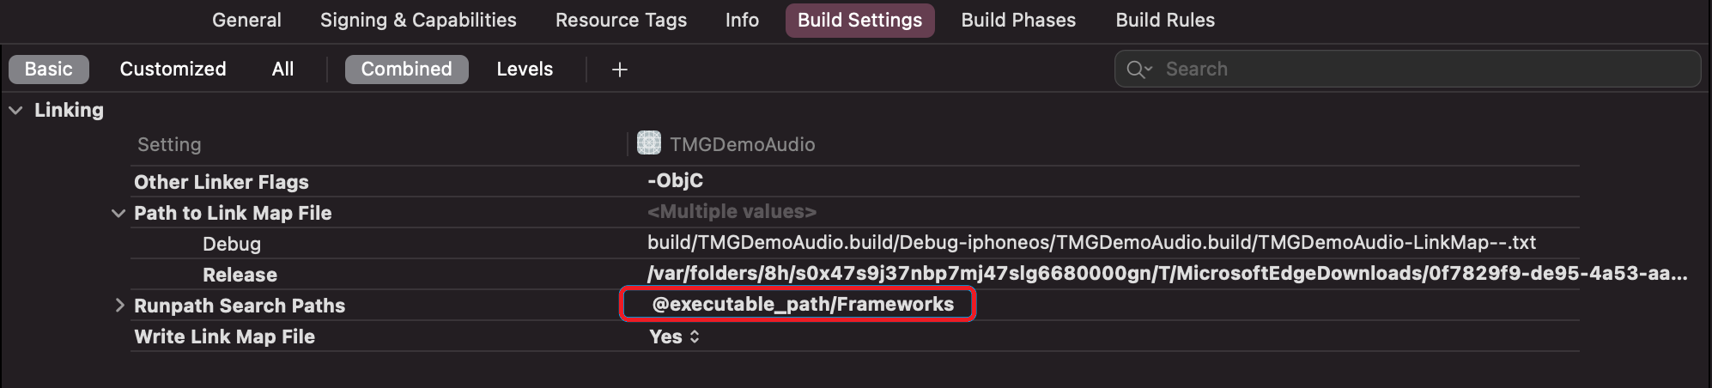Click the @executable_path/Frameworks value
This screenshot has width=1712, height=388.
click(802, 305)
